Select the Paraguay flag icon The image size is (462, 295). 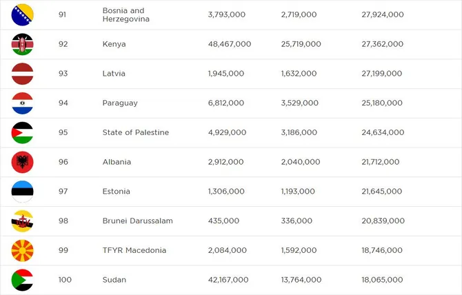[x=22, y=103]
